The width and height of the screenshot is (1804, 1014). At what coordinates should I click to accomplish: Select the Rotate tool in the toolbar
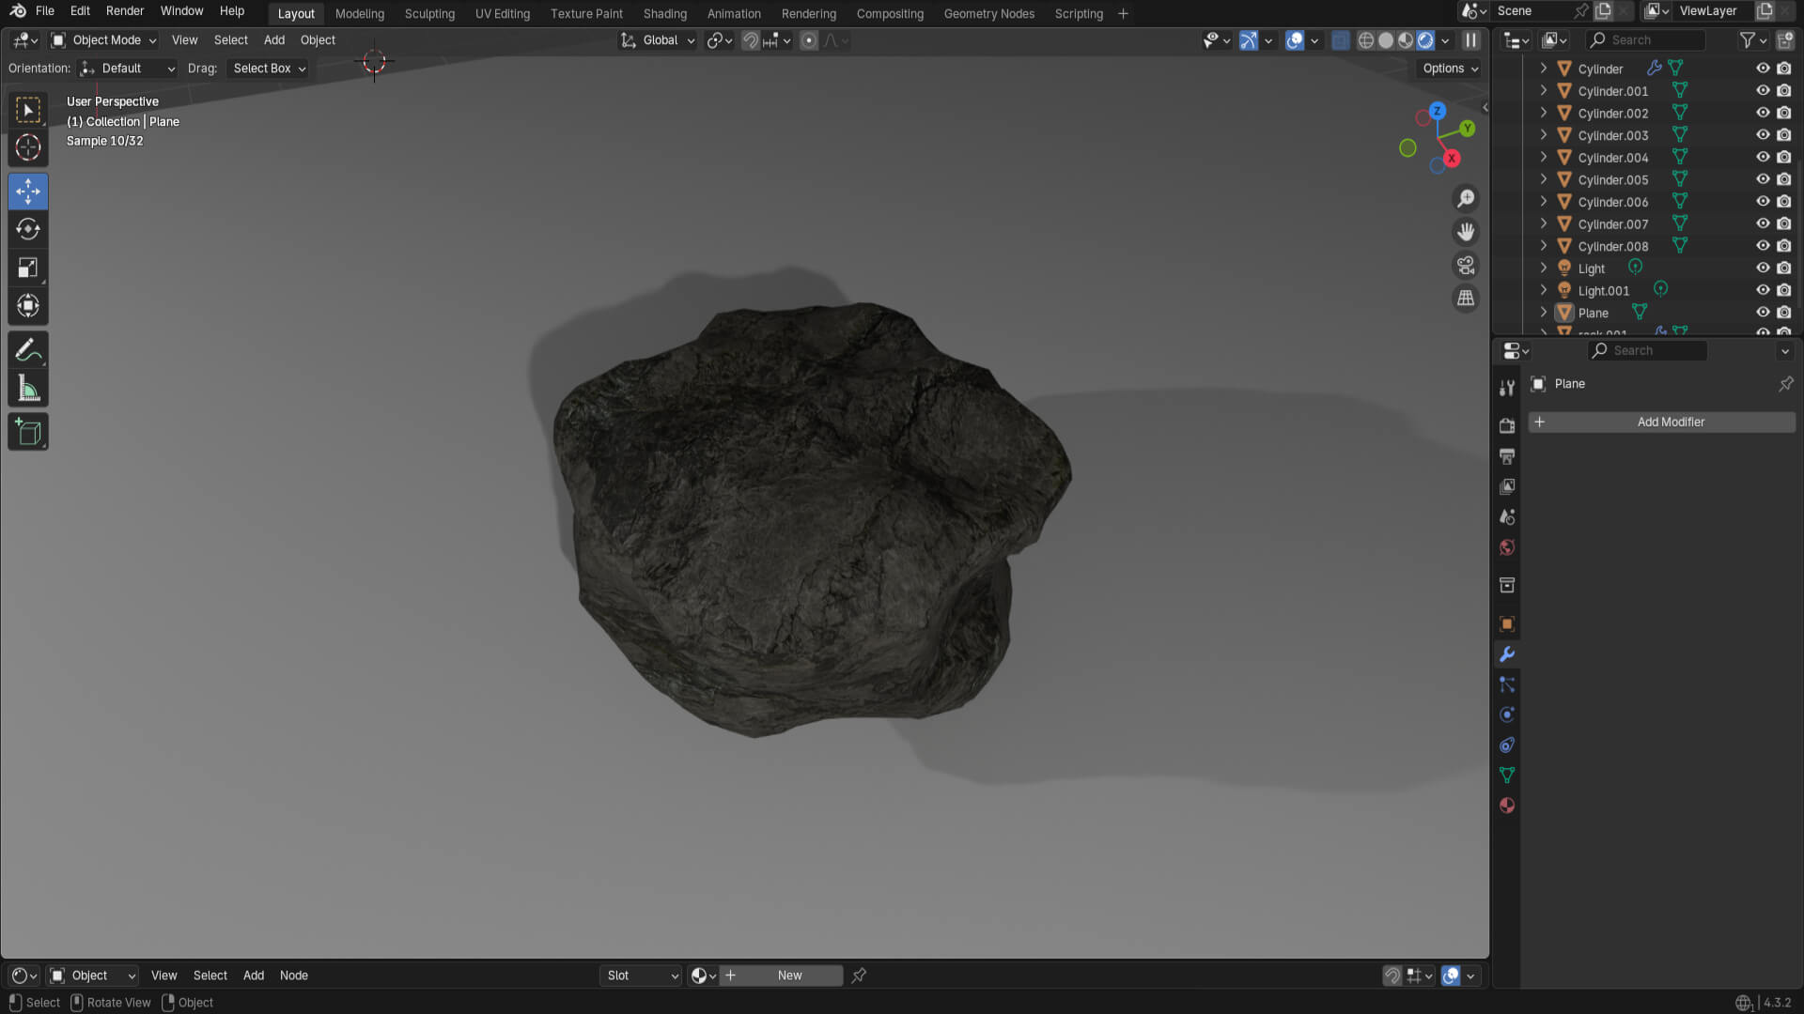[x=28, y=229]
